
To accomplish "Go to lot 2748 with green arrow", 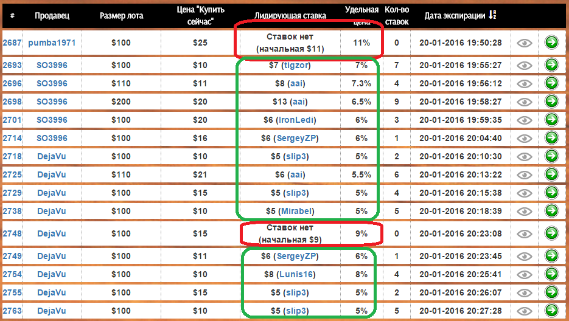I will pos(551,233).
